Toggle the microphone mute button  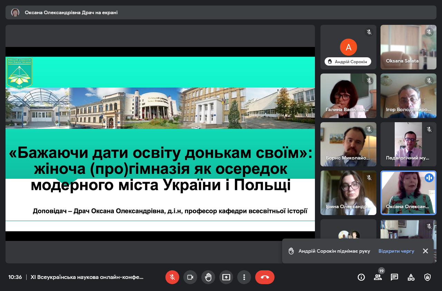click(x=172, y=277)
